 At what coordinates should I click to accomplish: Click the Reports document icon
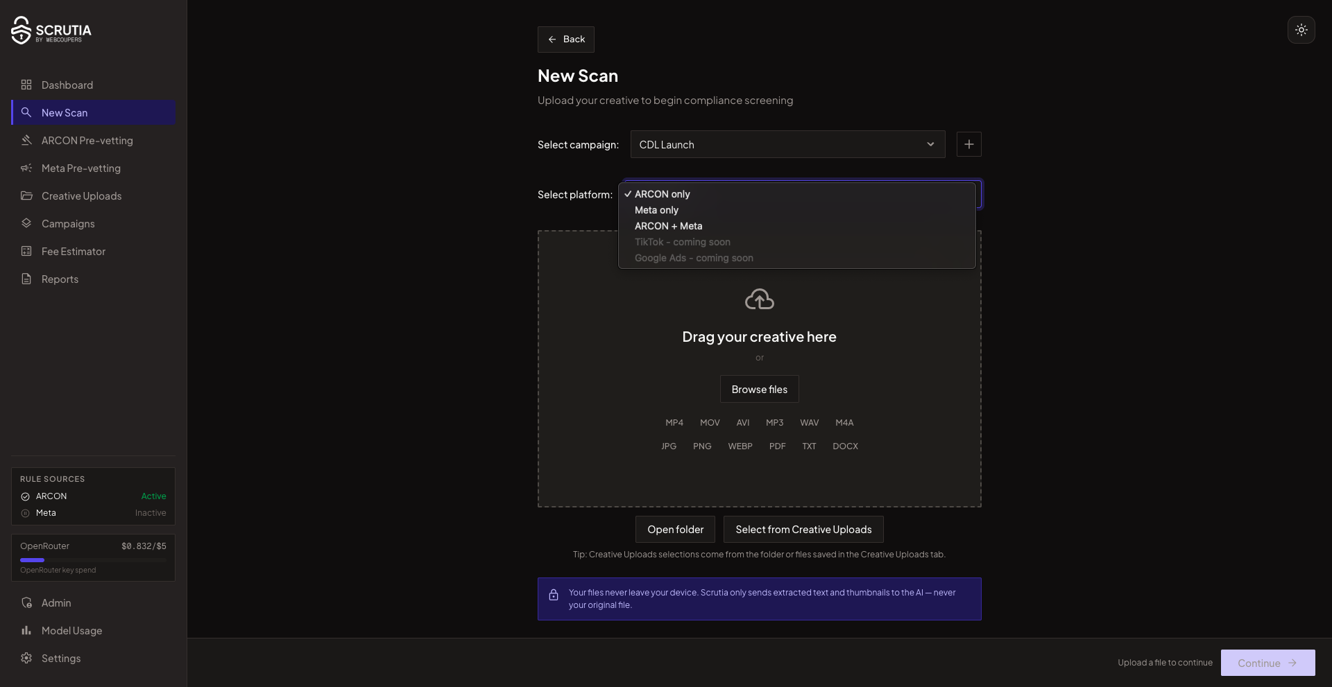(x=26, y=279)
